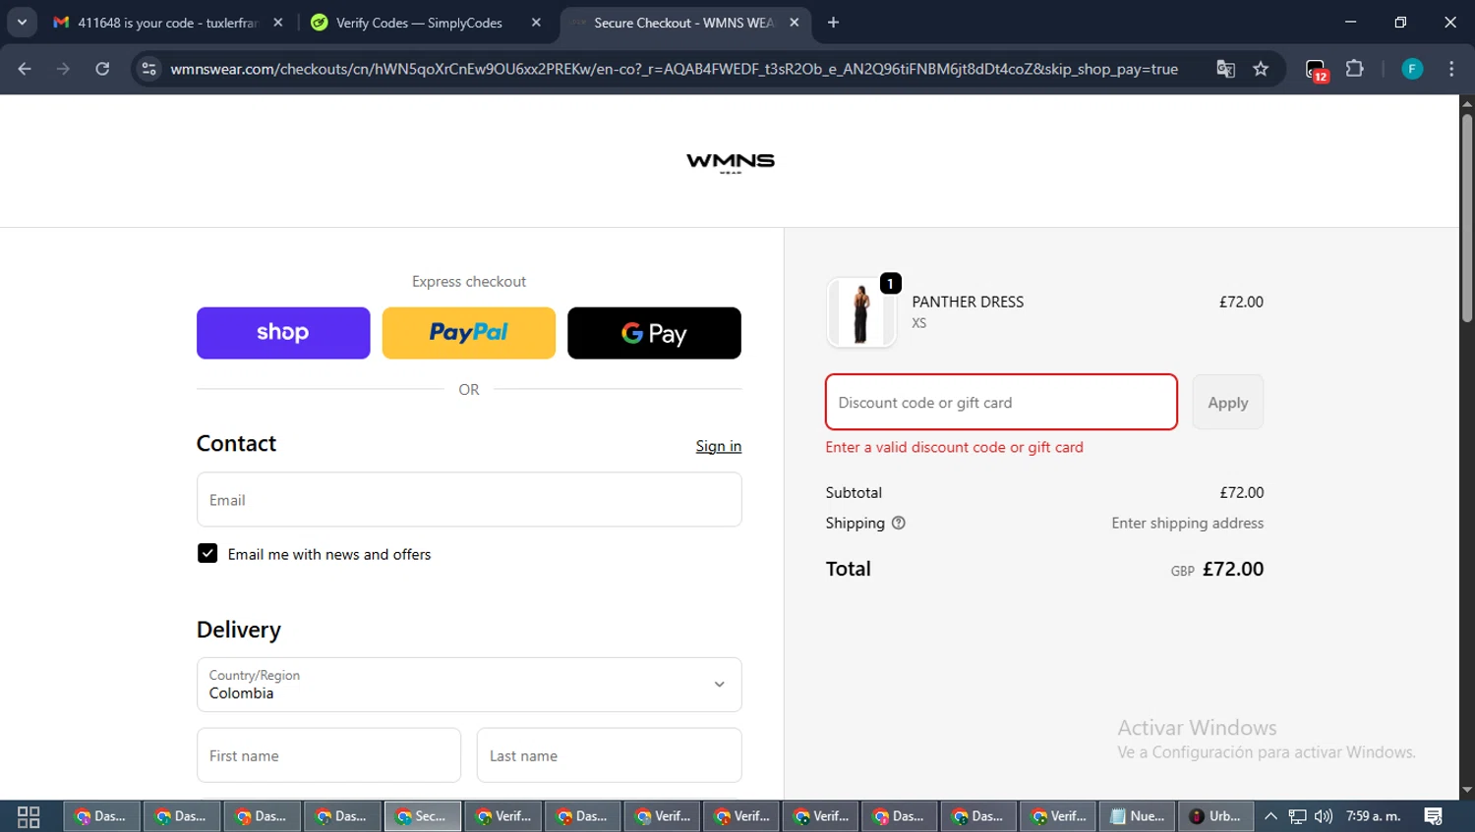Click the Shipping help question mark icon

pos(898,524)
